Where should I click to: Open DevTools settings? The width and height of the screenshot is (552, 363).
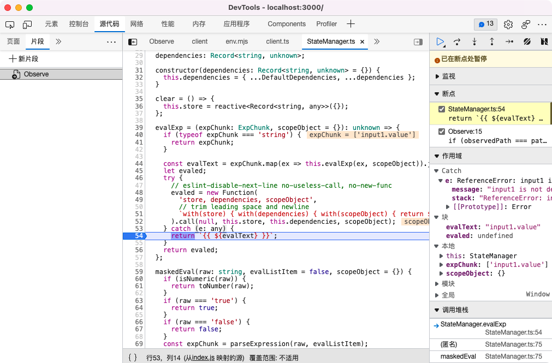(507, 25)
